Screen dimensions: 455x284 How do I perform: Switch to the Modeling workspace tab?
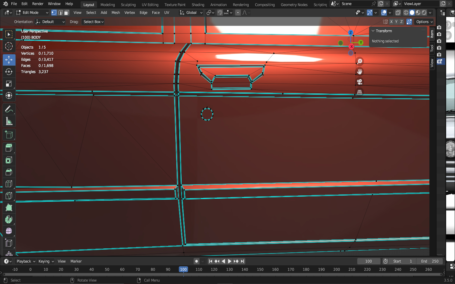[x=107, y=5]
